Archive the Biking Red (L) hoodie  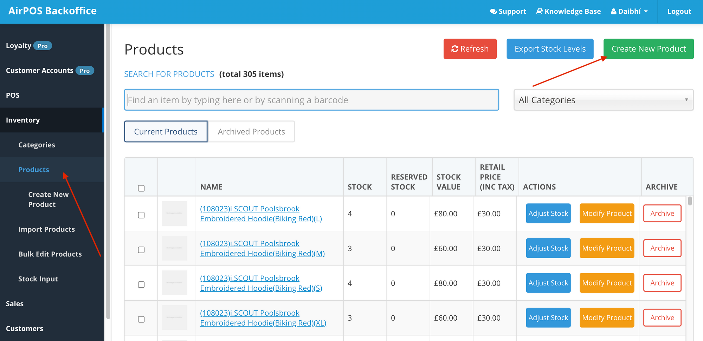click(662, 214)
